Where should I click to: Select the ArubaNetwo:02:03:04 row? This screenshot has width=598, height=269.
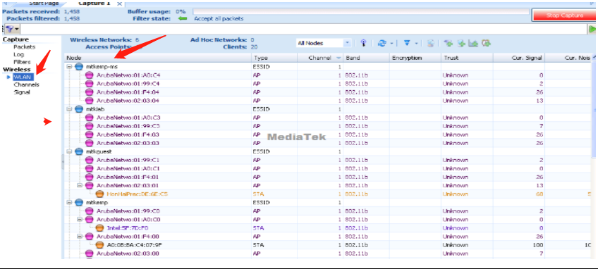point(328,101)
